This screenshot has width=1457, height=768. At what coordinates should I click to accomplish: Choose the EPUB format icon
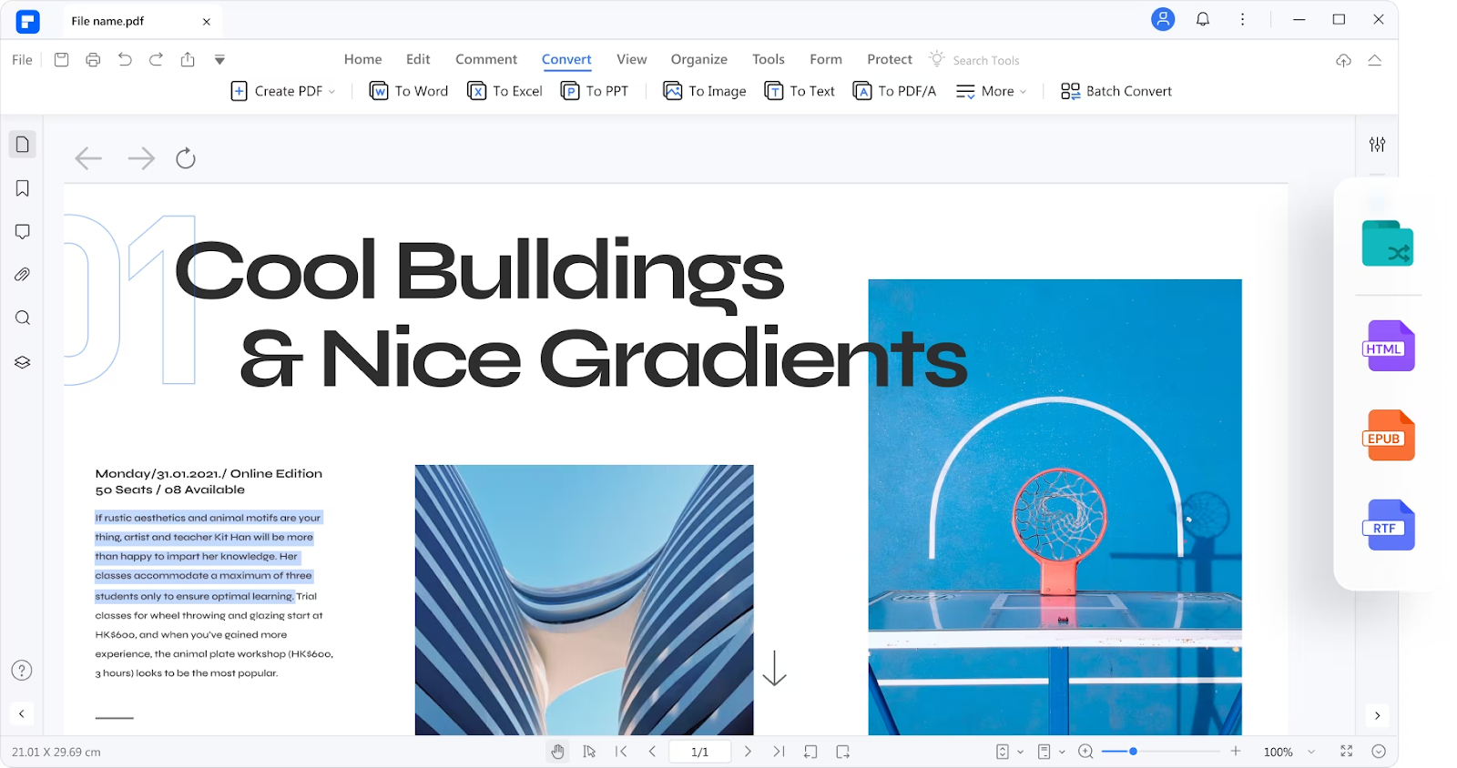pos(1389,435)
